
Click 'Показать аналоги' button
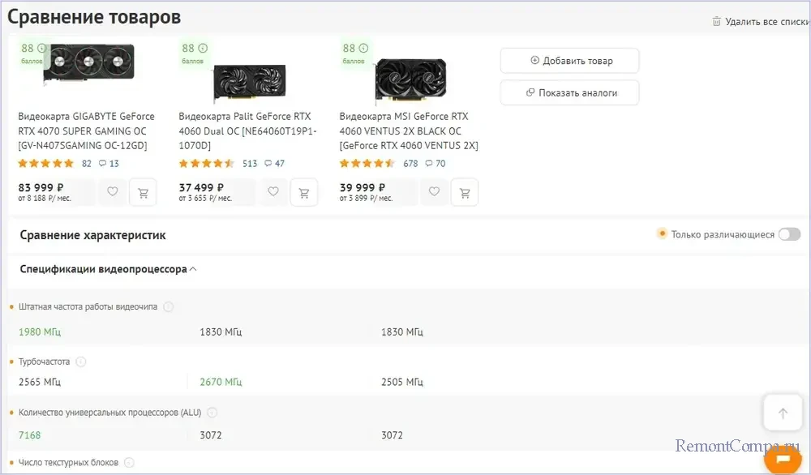[569, 92]
